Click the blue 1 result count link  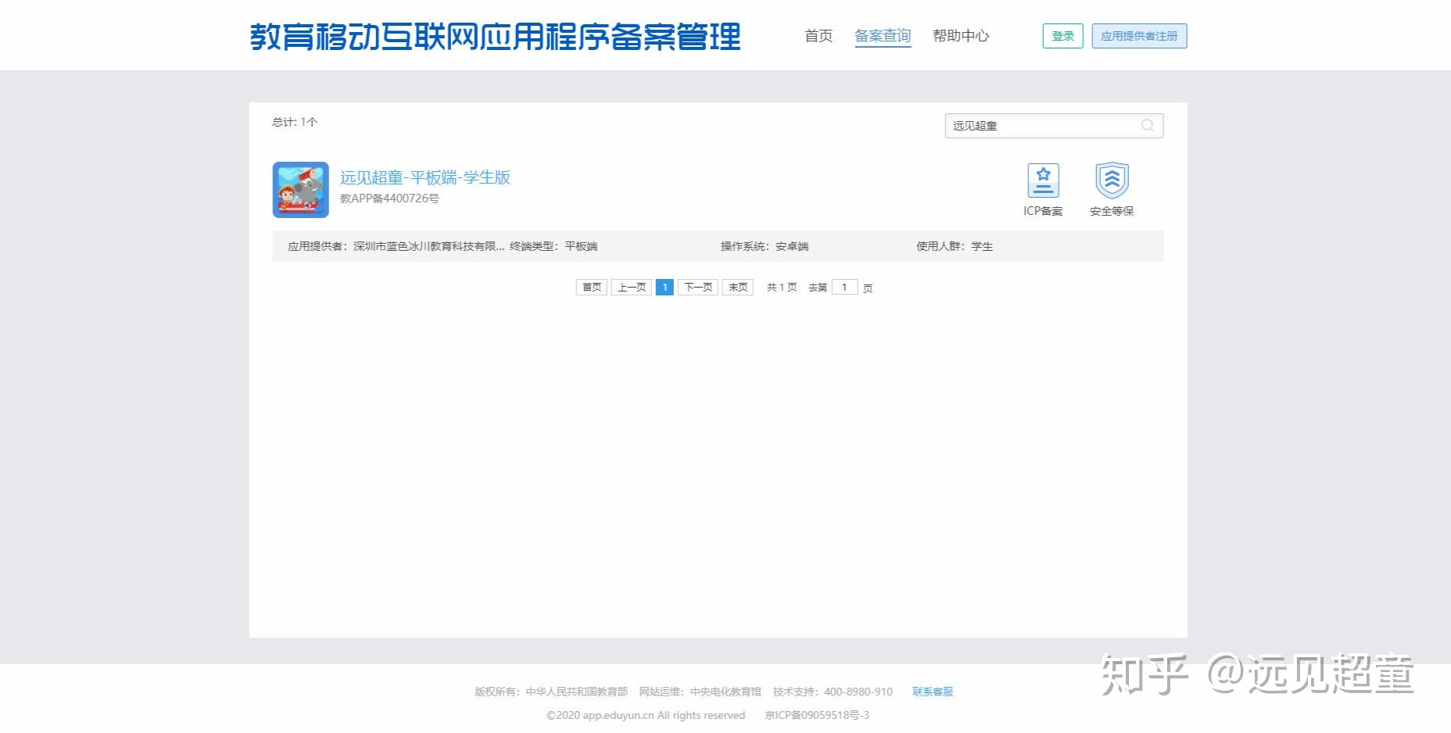[x=303, y=122]
